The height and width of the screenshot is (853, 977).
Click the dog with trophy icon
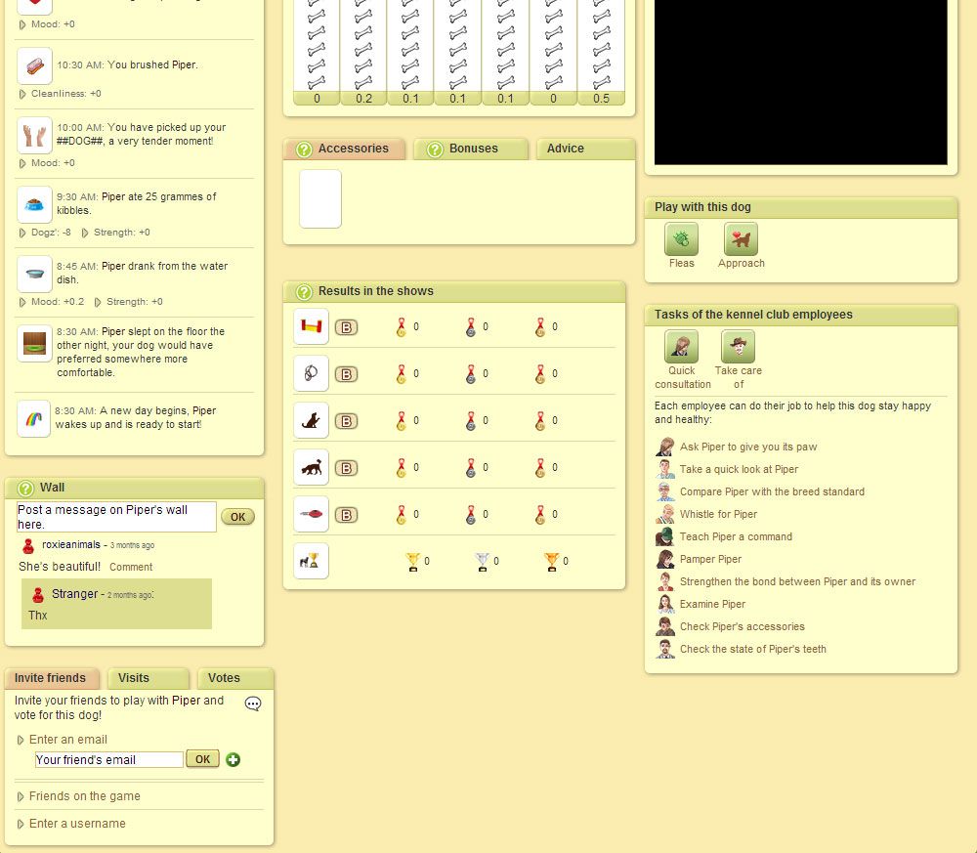tap(311, 561)
